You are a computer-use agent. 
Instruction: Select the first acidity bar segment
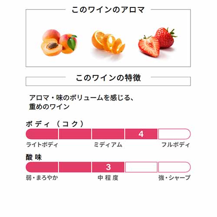(x=42, y=167)
